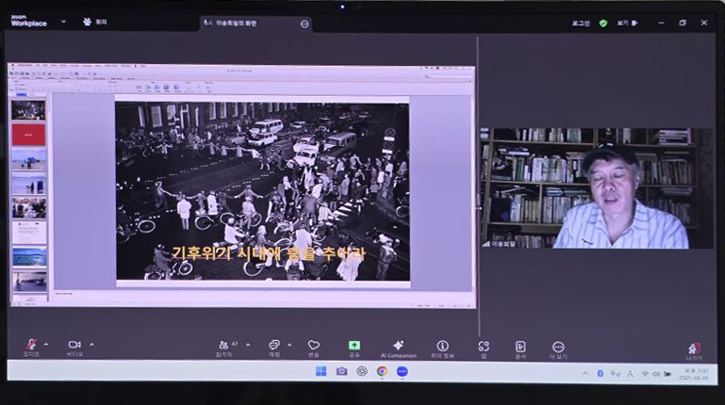
Task: Click the 나가기 leave meeting button
Action: tap(694, 349)
